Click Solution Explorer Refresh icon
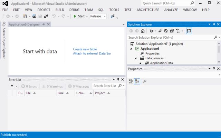 click(166, 31)
